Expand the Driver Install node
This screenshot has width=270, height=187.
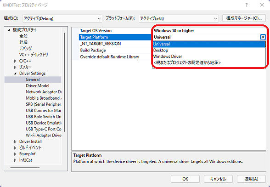(15, 142)
